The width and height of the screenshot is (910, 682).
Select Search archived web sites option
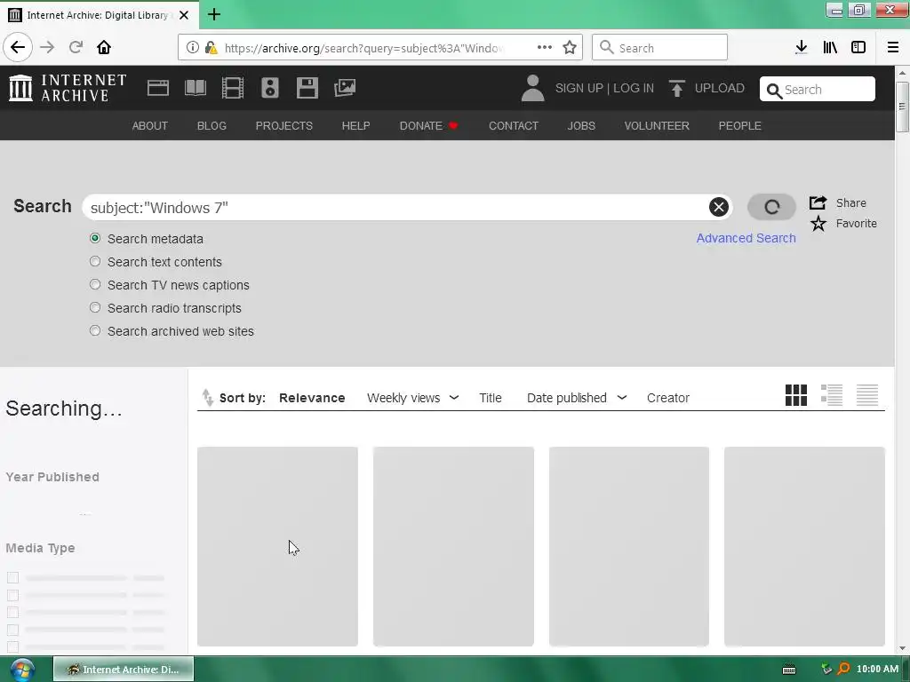95,330
